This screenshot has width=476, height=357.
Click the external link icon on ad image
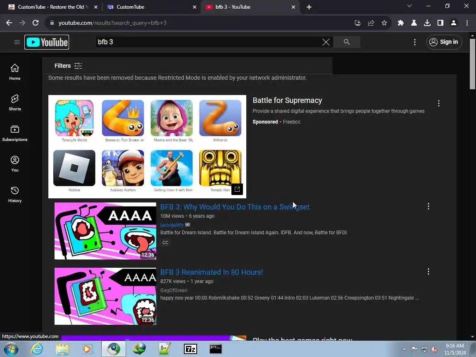click(x=237, y=189)
